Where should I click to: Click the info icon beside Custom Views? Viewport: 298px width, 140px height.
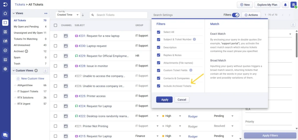coord(36,71)
